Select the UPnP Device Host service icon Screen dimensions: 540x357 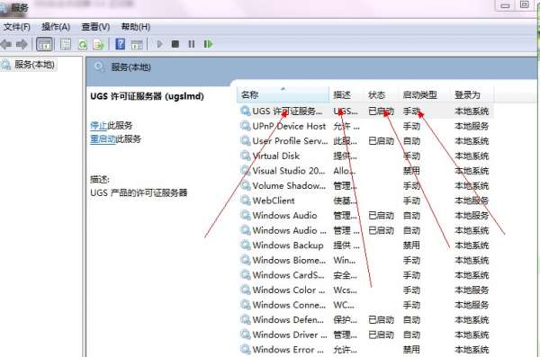click(245, 126)
